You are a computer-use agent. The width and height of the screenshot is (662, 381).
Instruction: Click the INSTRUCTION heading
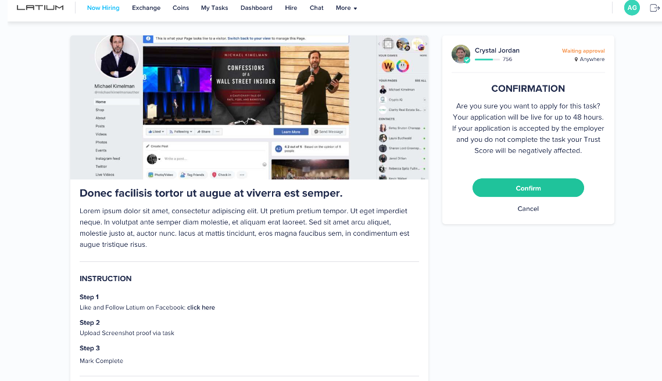[x=106, y=278]
